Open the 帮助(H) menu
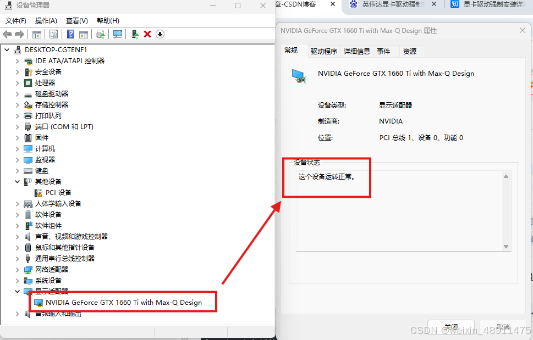This screenshot has width=533, height=340. (x=108, y=21)
